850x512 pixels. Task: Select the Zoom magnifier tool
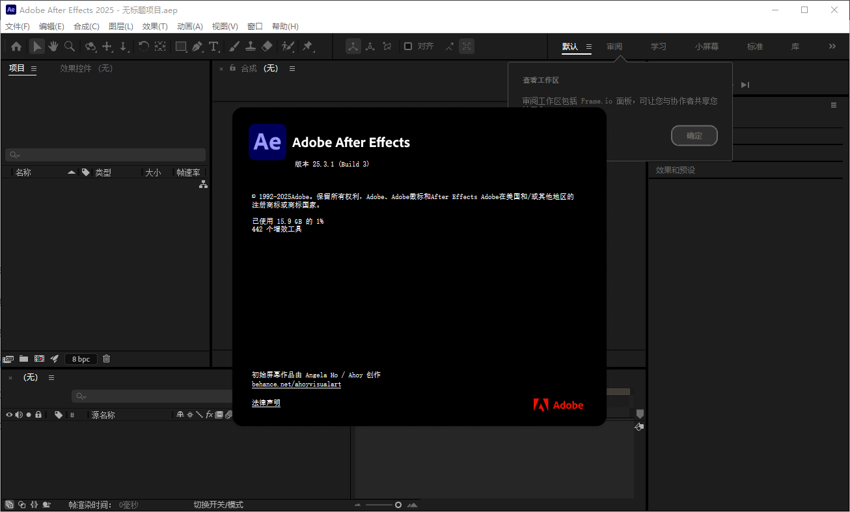pos(69,46)
